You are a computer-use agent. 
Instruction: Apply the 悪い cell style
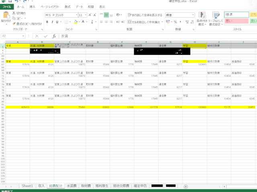pyautogui.click(x=237, y=21)
